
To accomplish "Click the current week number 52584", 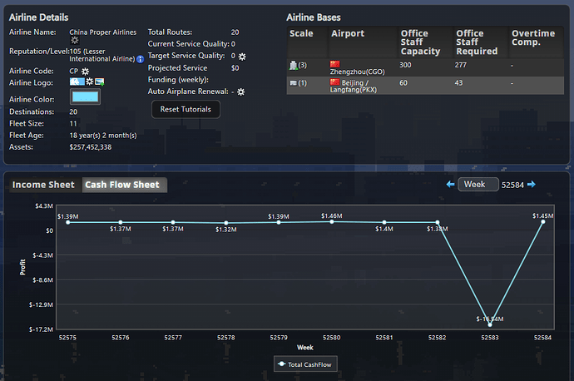I will coord(512,186).
